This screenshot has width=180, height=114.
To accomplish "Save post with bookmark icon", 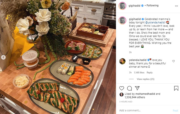I will pyautogui.click(x=176, y=88).
